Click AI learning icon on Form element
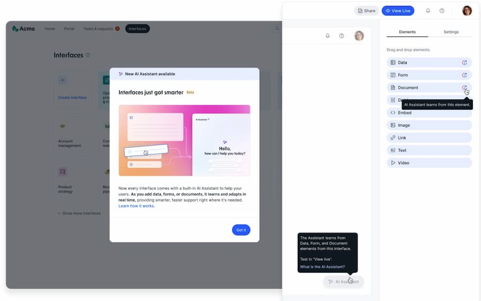The width and height of the screenshot is (481, 301). 464,75
